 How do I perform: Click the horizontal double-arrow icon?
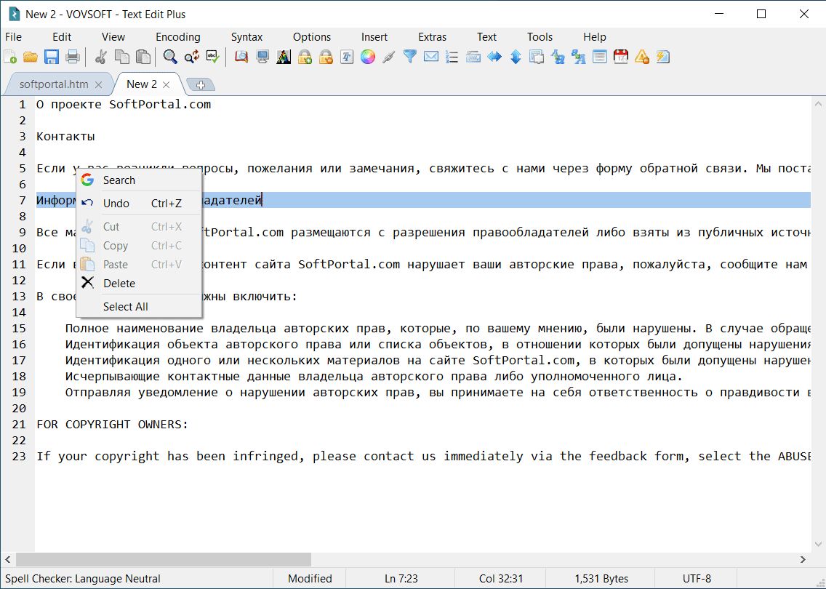(494, 57)
